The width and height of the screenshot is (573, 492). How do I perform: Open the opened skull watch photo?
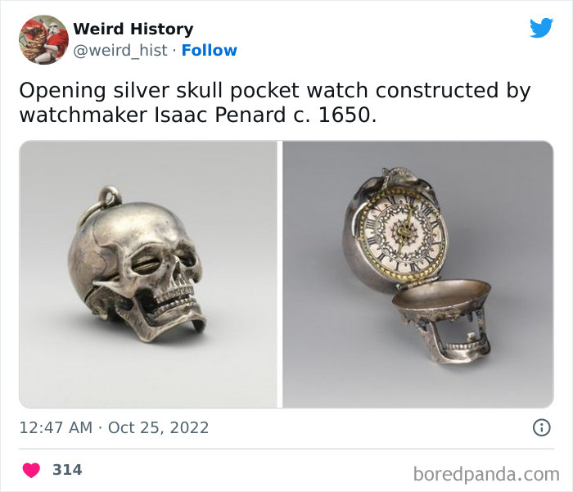(418, 274)
